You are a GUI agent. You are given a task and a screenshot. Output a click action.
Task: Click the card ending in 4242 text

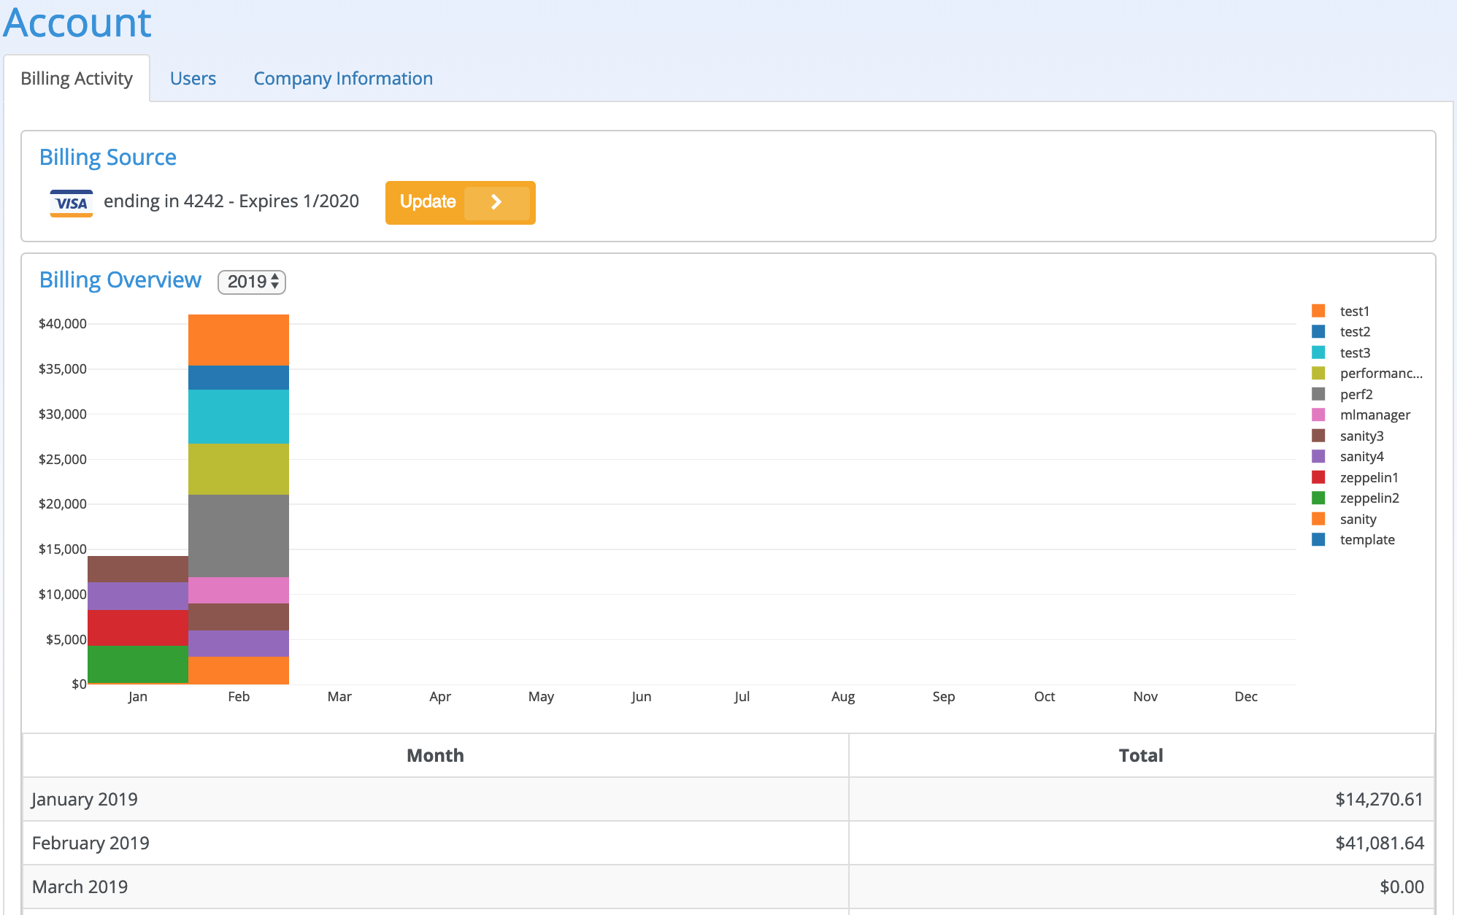click(x=231, y=201)
